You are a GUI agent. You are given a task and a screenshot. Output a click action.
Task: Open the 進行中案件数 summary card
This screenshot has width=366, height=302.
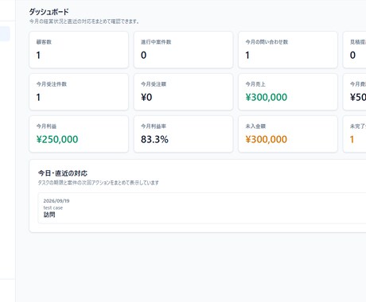(x=183, y=50)
